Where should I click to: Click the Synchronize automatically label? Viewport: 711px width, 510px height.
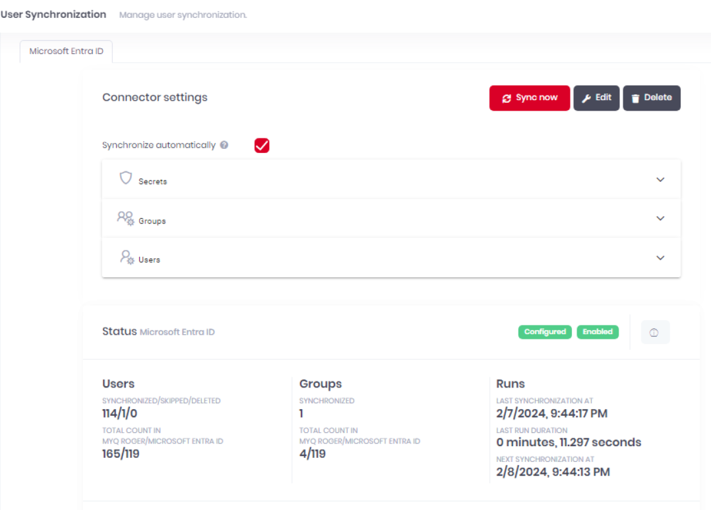159,145
